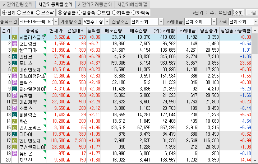Select stock name 서플러스글로
The height and width of the screenshot is (164, 258).
click(x=32, y=37)
